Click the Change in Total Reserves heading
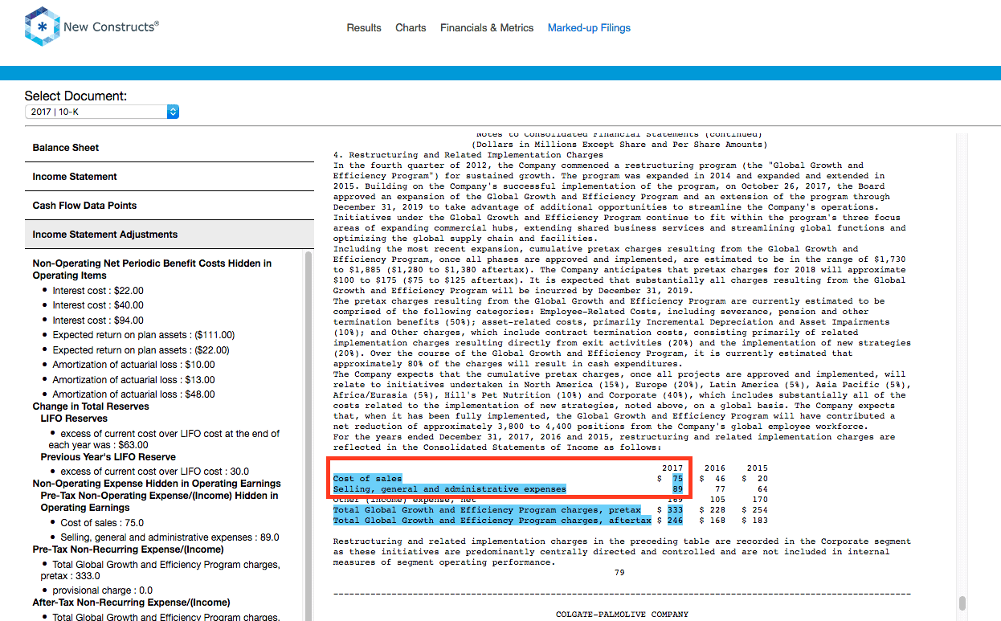1001x621 pixels. pos(91,407)
